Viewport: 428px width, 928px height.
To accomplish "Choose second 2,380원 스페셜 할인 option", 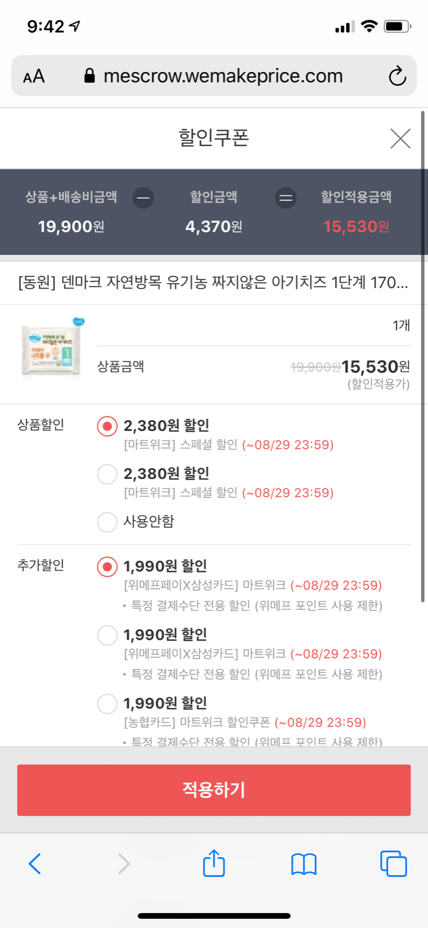I will (x=107, y=474).
